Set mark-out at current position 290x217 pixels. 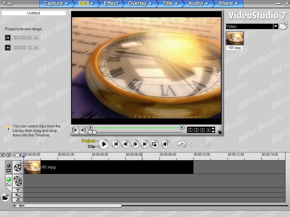(83, 130)
